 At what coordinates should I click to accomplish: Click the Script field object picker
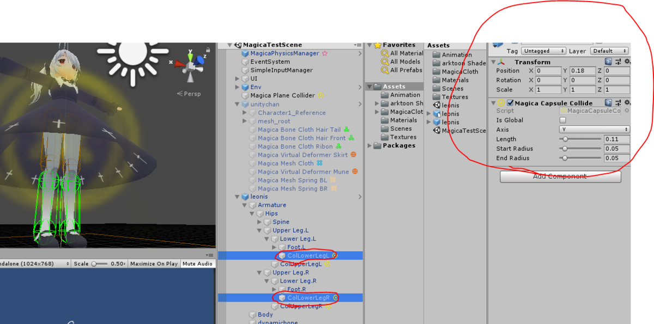(627, 111)
